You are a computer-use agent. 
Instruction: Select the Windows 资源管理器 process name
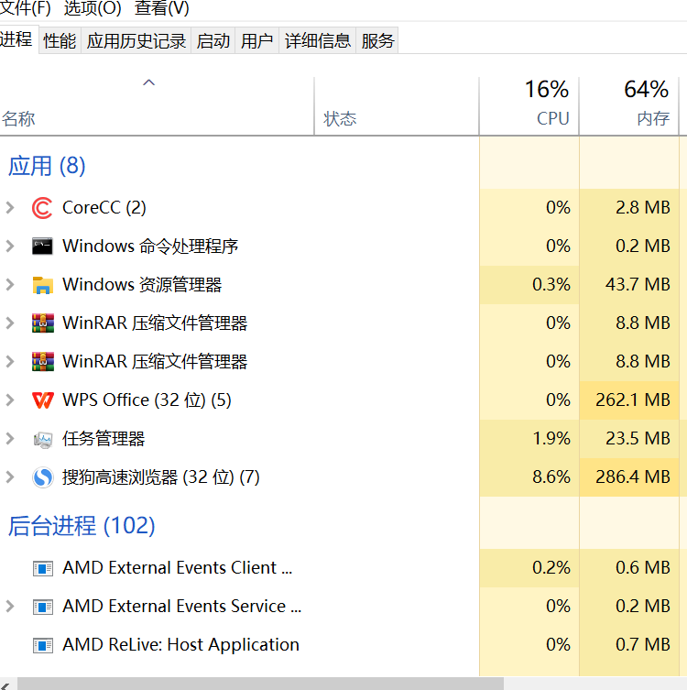(x=142, y=285)
